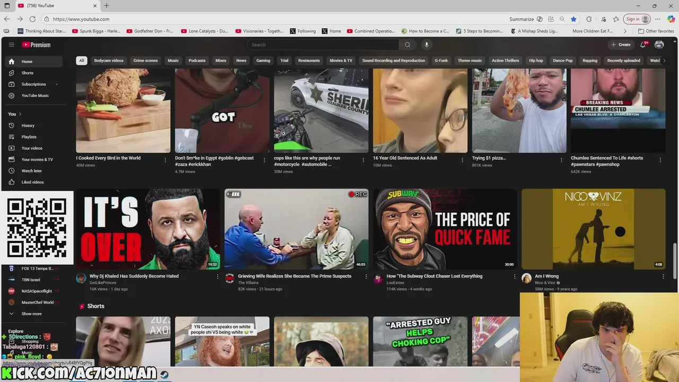This screenshot has height=382, width=679.
Task: Open the YouTube guide hamburger menu
Action: pos(11,45)
